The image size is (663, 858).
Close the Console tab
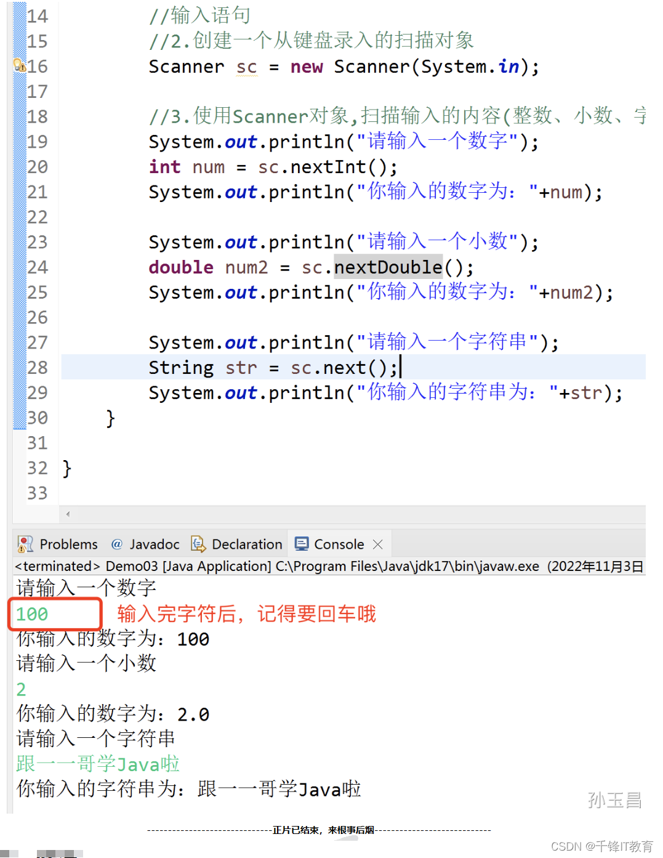click(377, 544)
